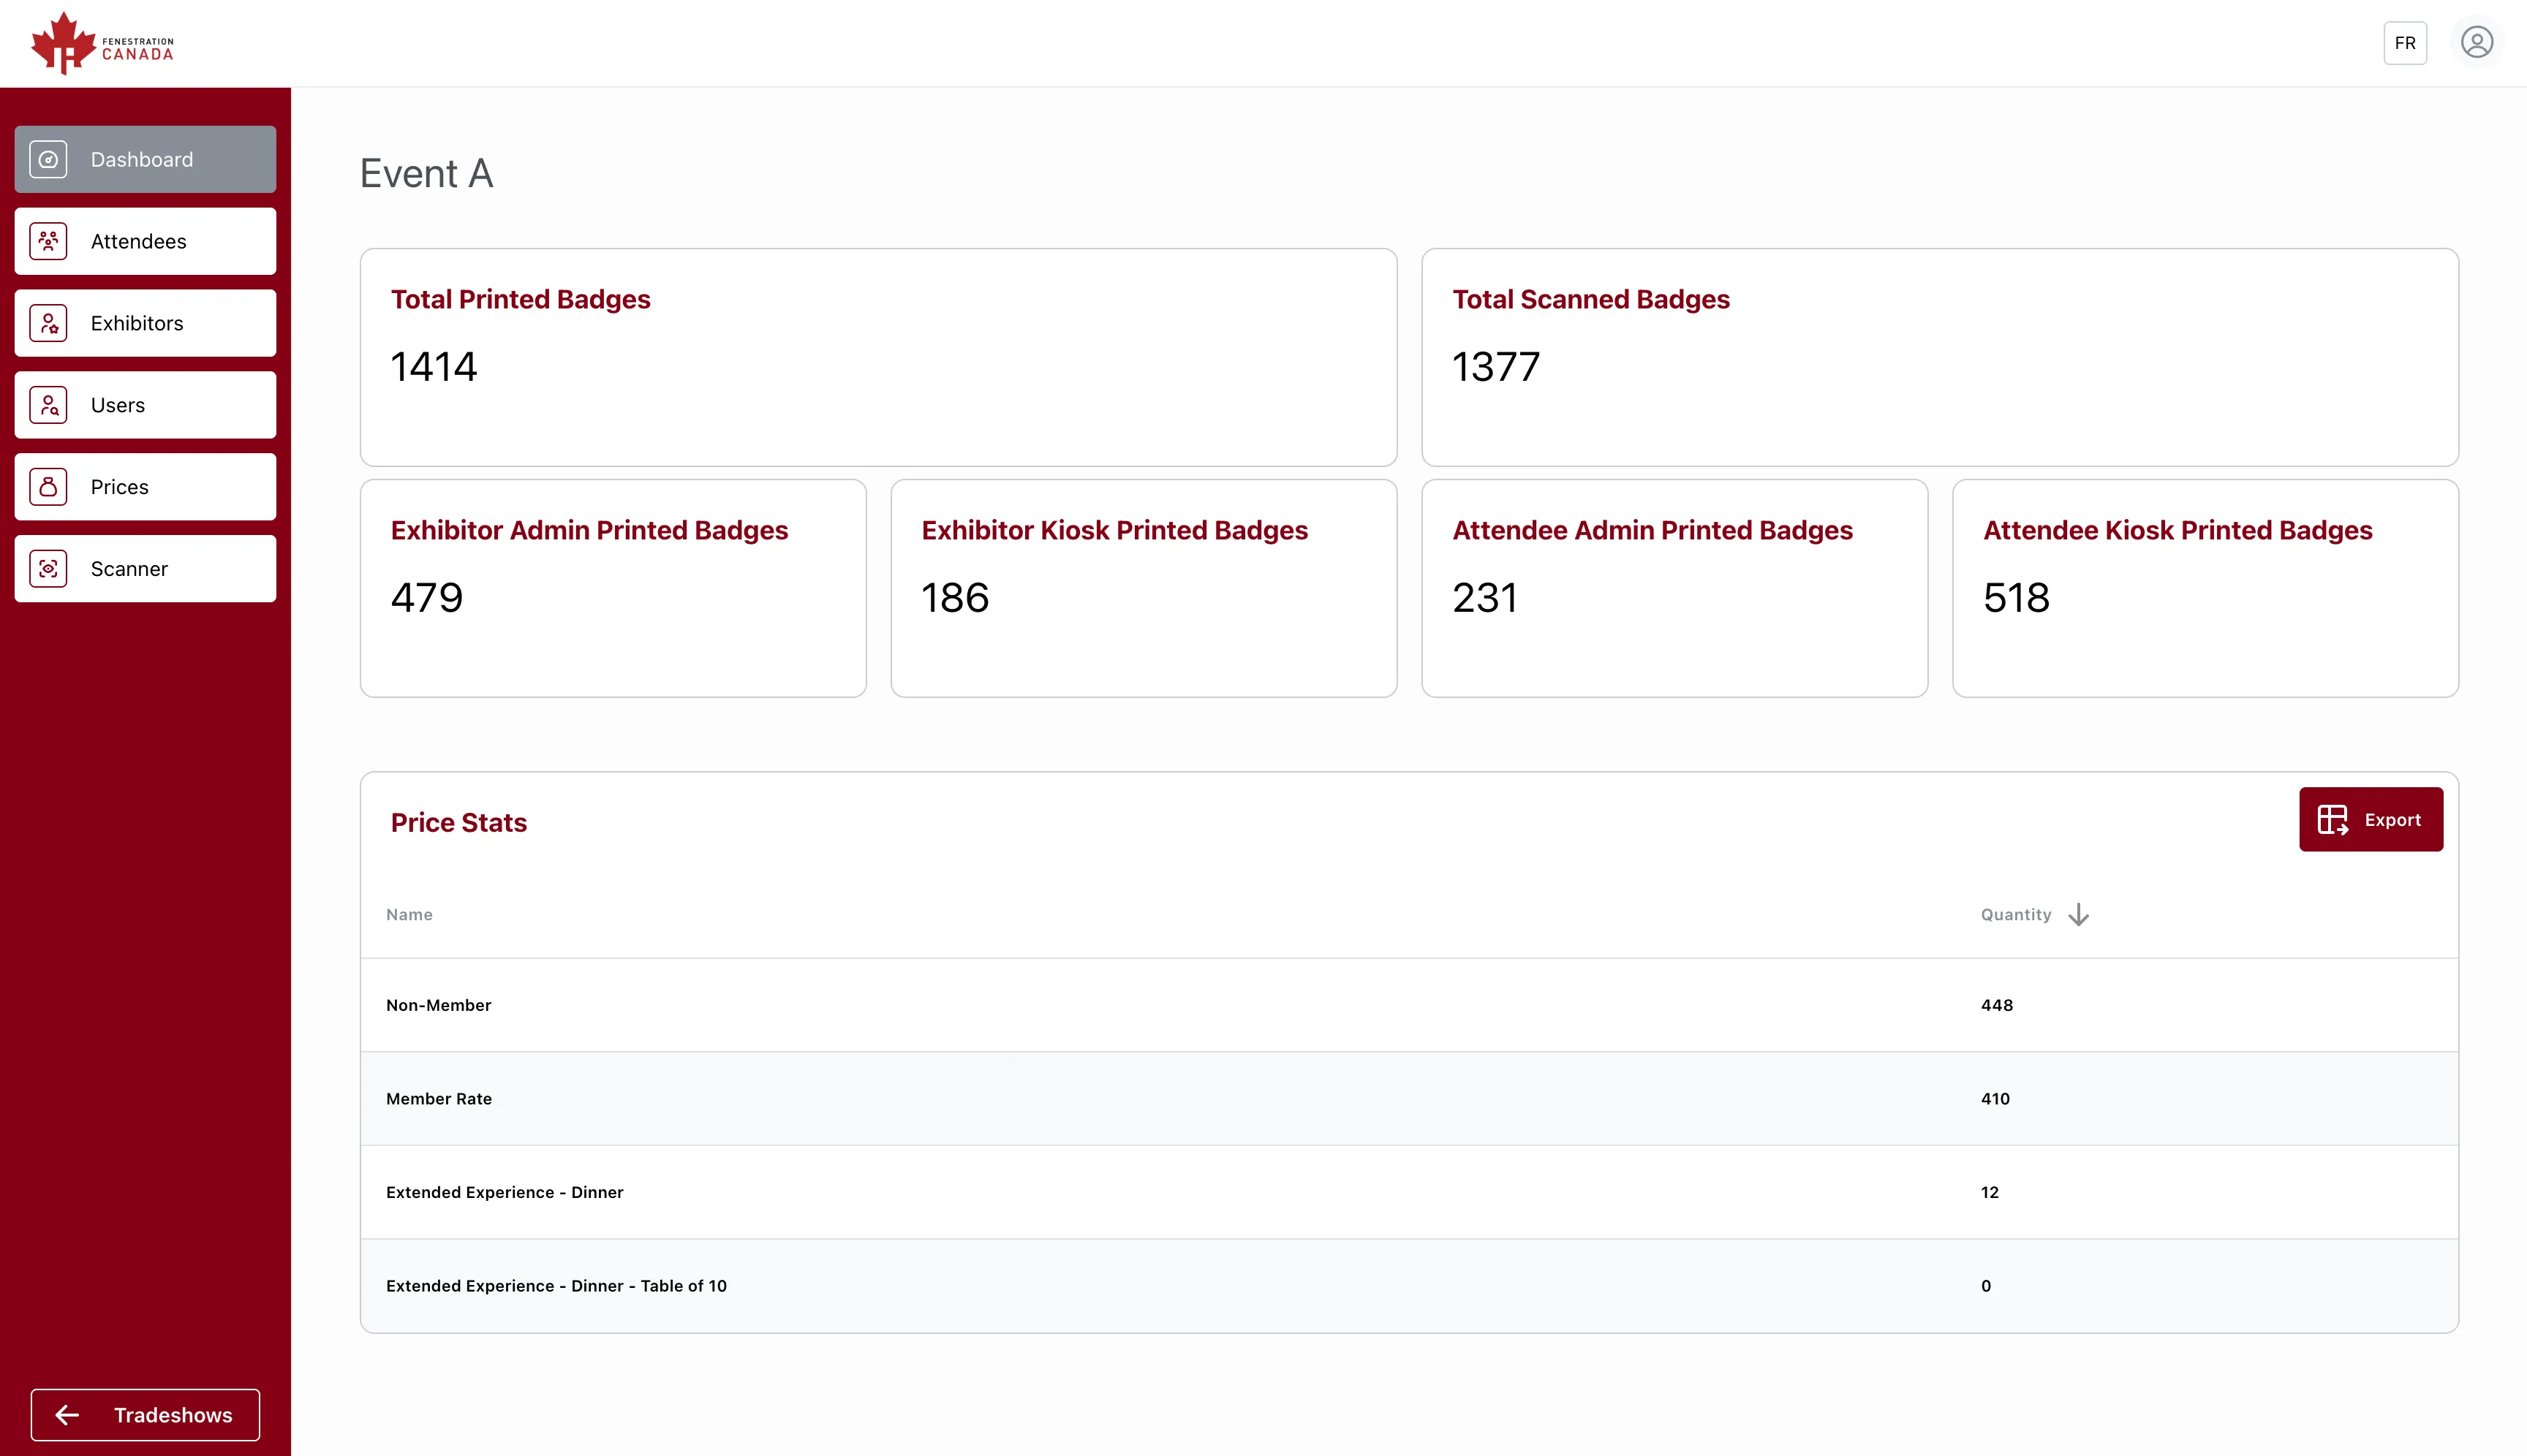Click the Total Printed Badges value 1414

(434, 367)
